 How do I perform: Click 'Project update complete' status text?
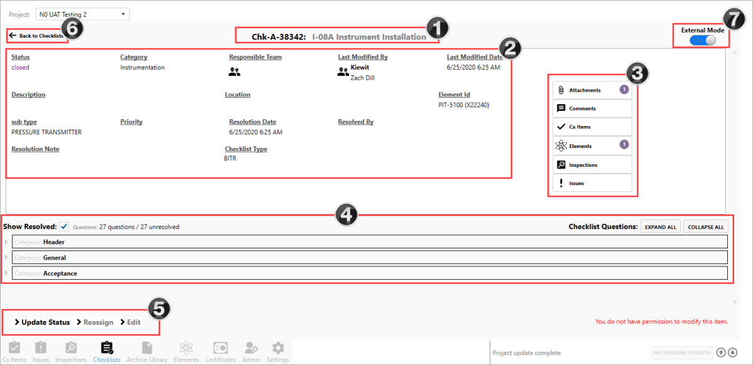click(x=526, y=353)
